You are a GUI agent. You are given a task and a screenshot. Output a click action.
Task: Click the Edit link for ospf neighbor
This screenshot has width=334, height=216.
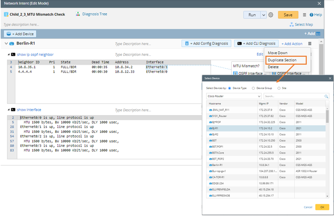click(260, 54)
